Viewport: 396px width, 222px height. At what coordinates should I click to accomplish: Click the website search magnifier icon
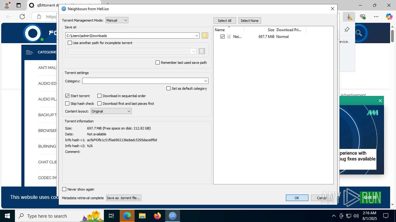pyautogui.click(x=359, y=33)
